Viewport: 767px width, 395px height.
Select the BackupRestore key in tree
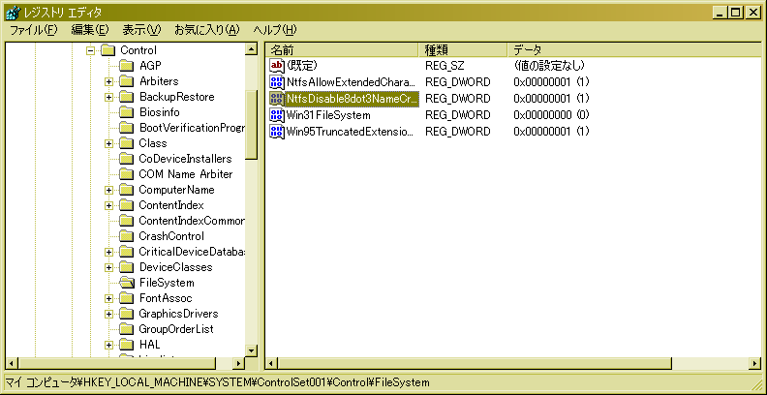(x=176, y=97)
